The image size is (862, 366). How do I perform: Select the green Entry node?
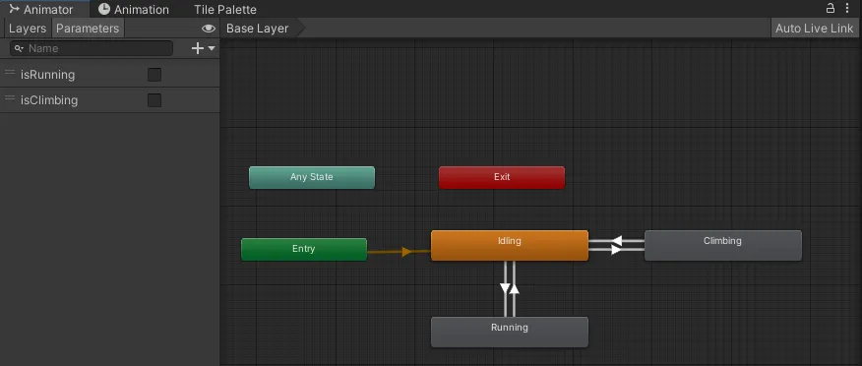304,250
